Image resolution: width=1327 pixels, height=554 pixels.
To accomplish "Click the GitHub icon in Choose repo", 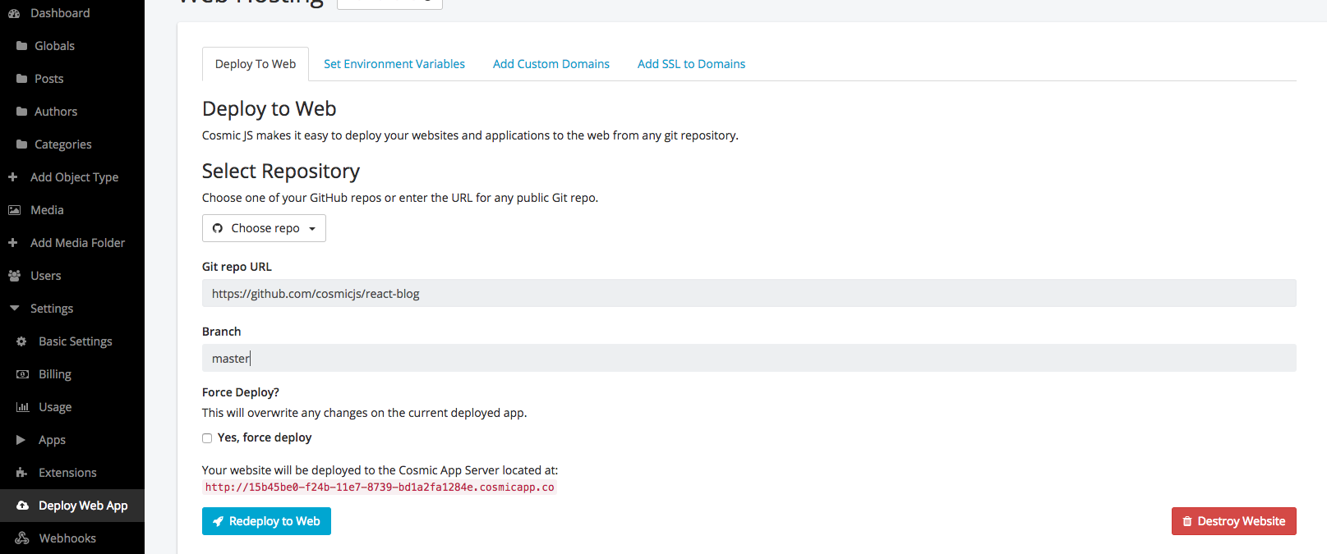I will click(x=218, y=228).
